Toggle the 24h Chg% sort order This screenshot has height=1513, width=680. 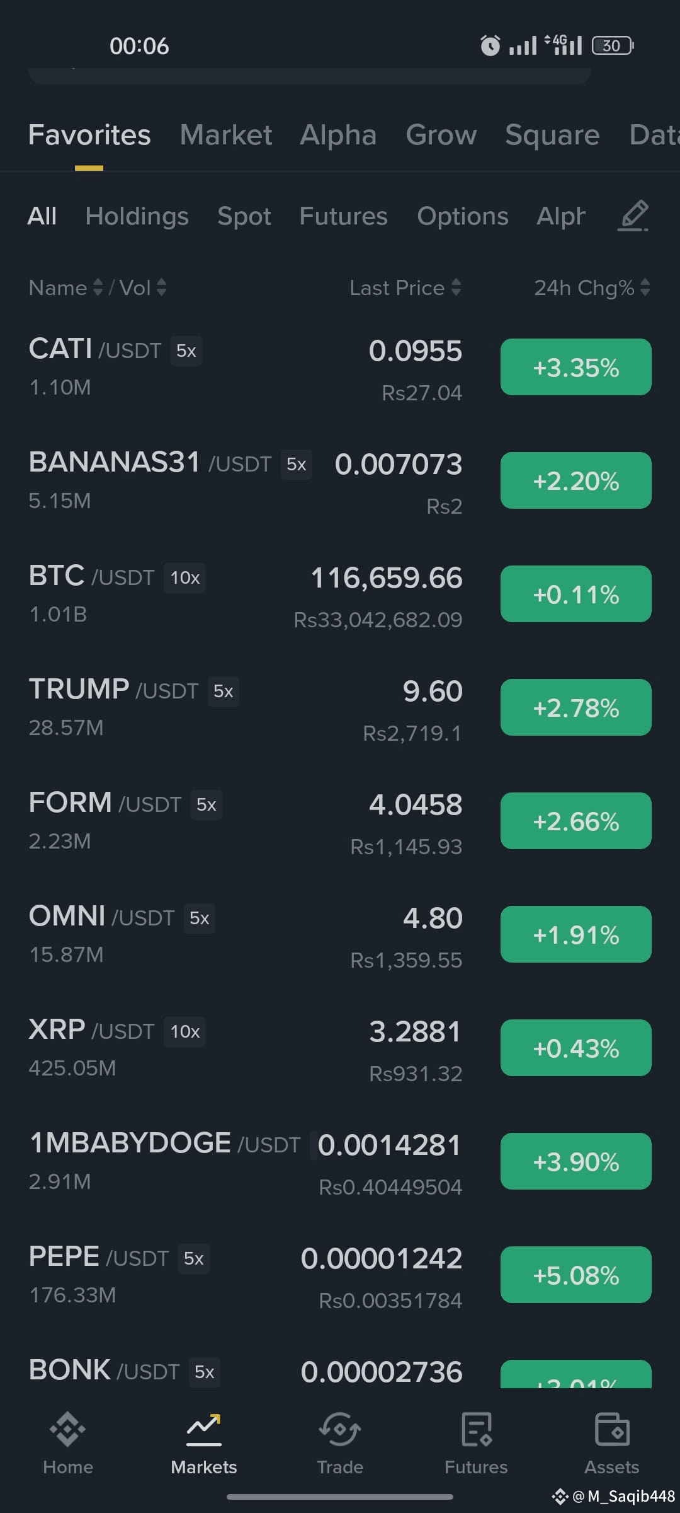point(592,287)
